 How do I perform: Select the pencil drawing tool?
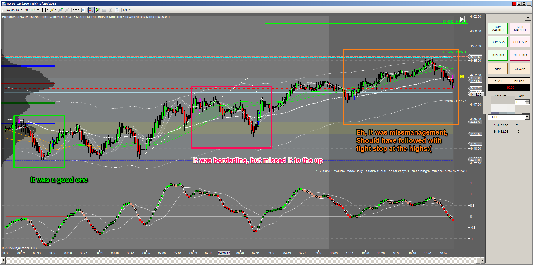tap(52, 10)
